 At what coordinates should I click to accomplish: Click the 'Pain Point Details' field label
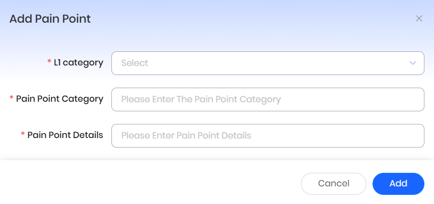tap(65, 135)
